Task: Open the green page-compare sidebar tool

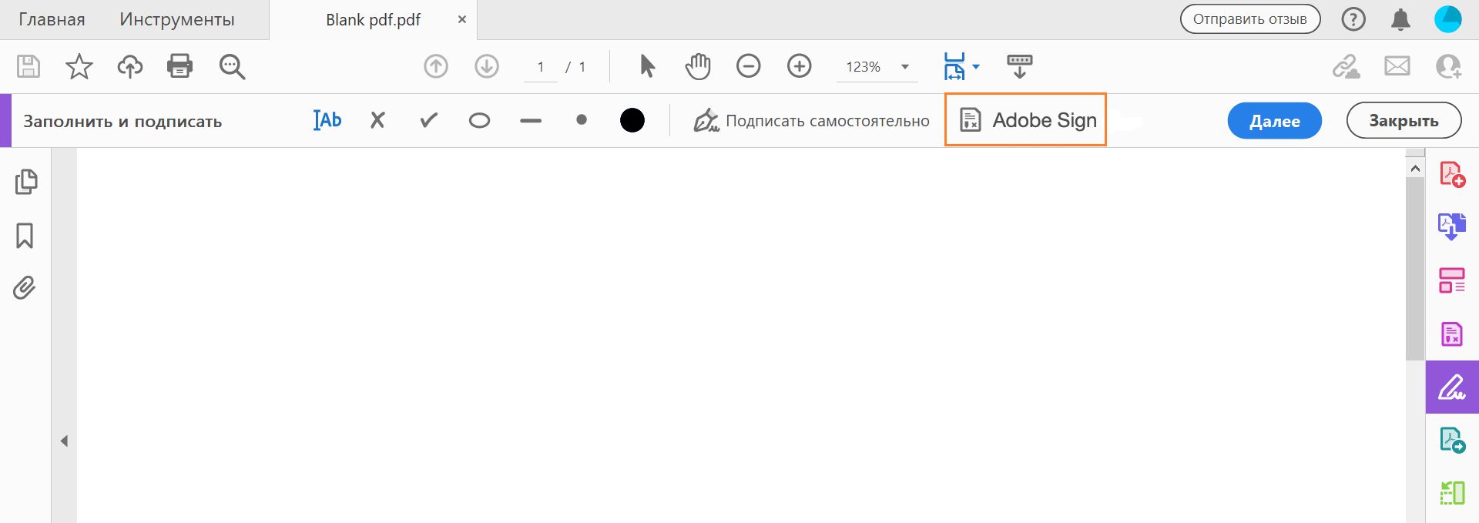Action: (1452, 493)
